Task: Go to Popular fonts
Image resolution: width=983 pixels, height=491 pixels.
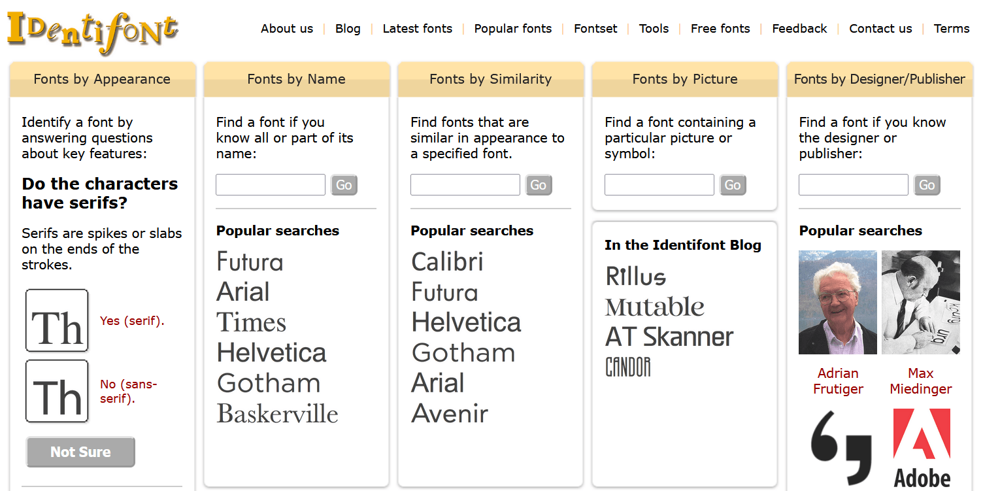Action: pyautogui.click(x=513, y=29)
